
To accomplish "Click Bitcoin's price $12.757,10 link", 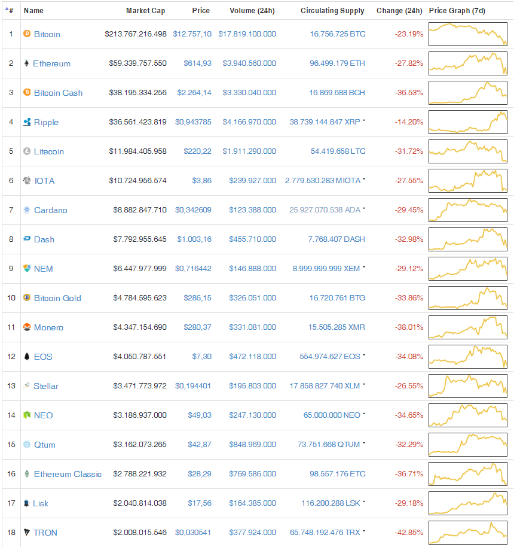I will [x=192, y=34].
